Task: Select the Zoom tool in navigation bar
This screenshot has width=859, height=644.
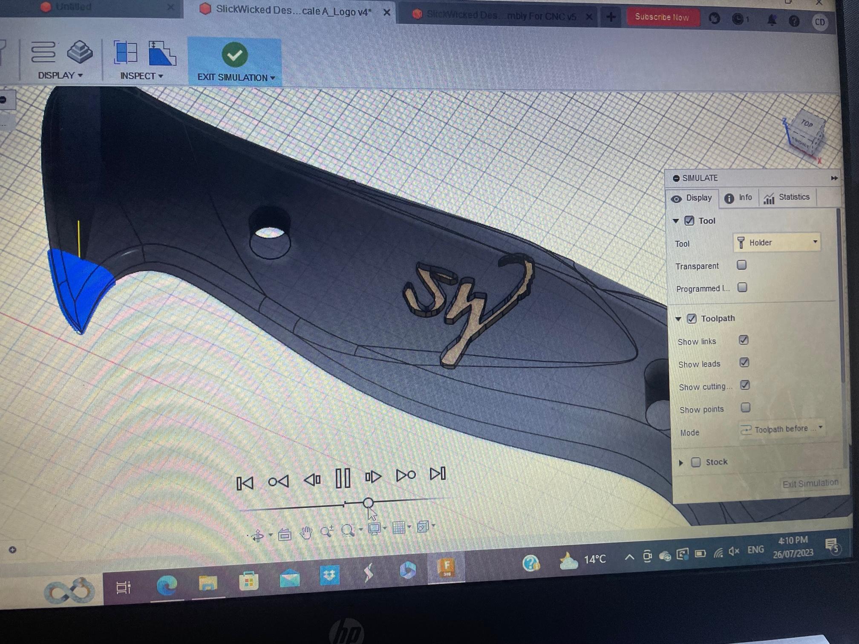Action: coord(327,531)
